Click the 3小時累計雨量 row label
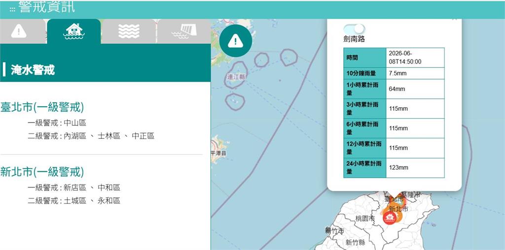The image size is (505, 250). pyautogui.click(x=364, y=109)
